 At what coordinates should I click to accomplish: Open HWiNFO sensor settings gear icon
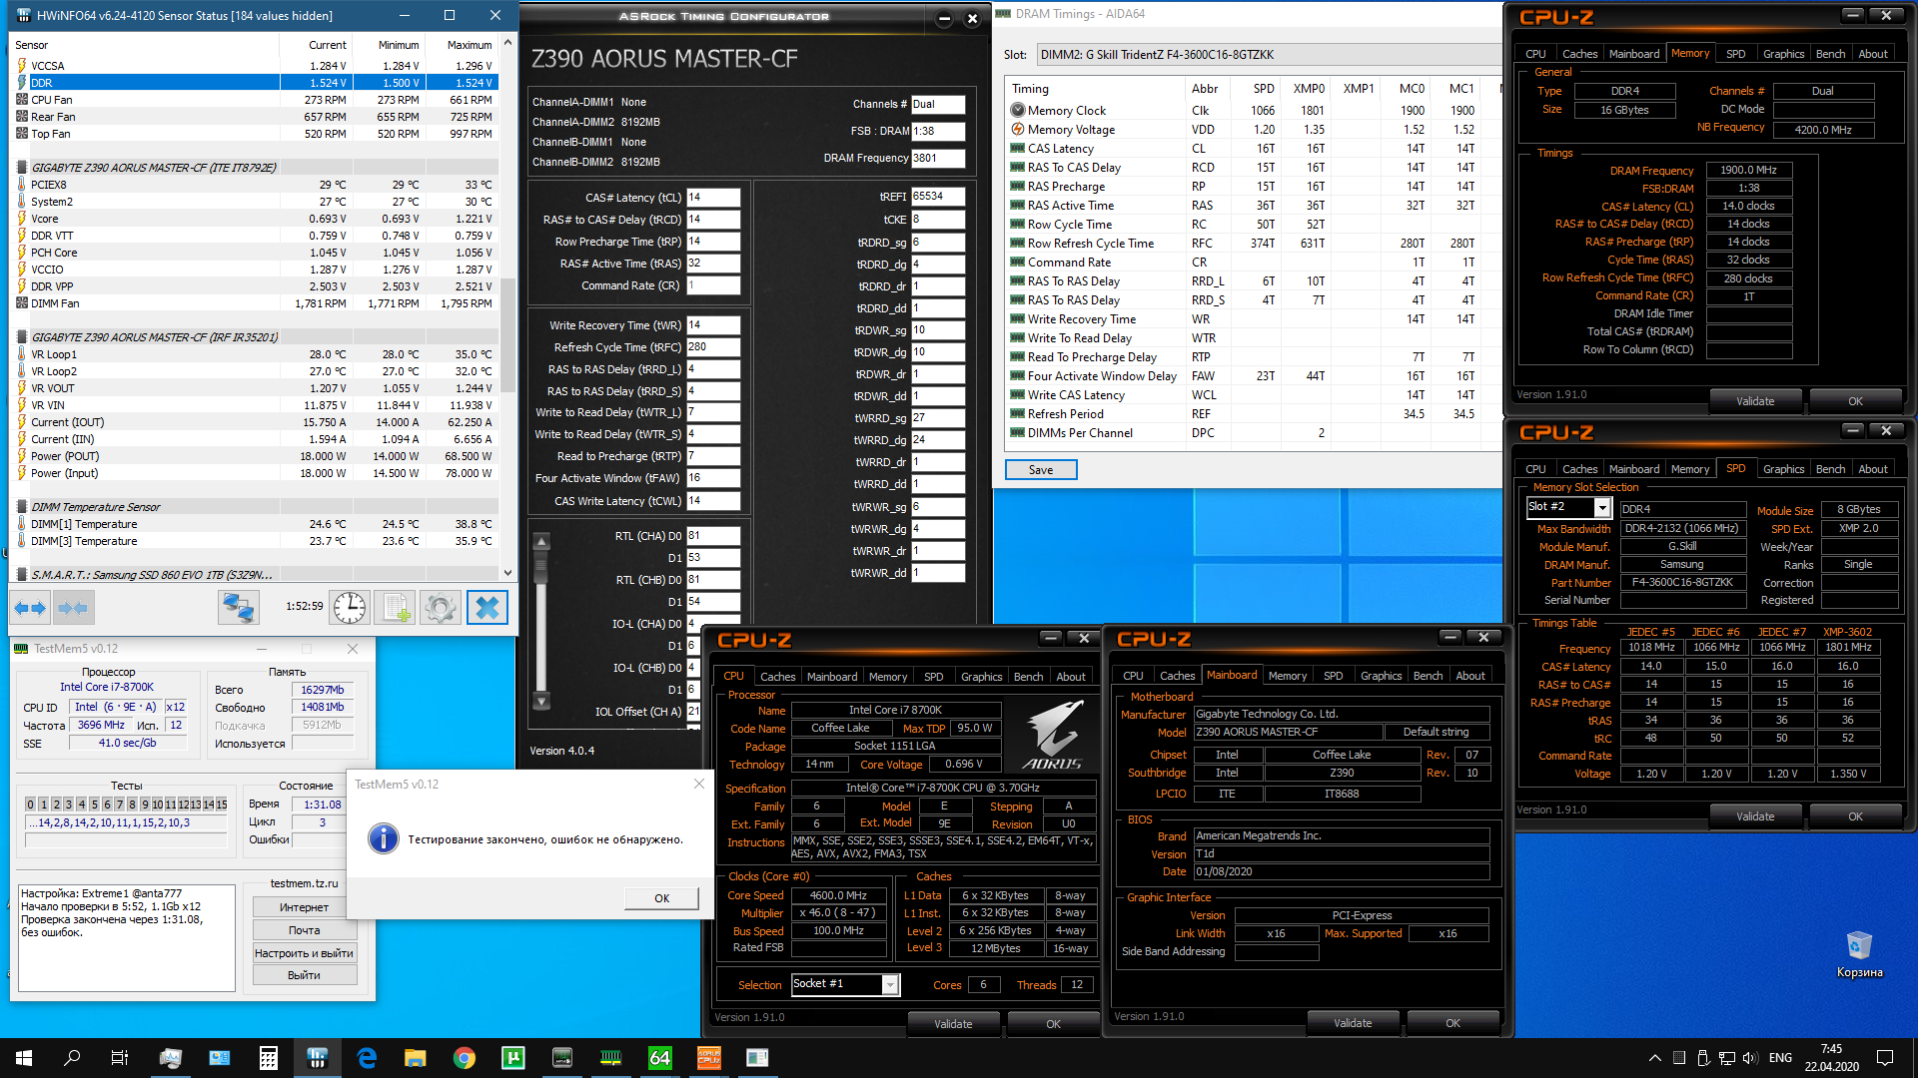440,607
